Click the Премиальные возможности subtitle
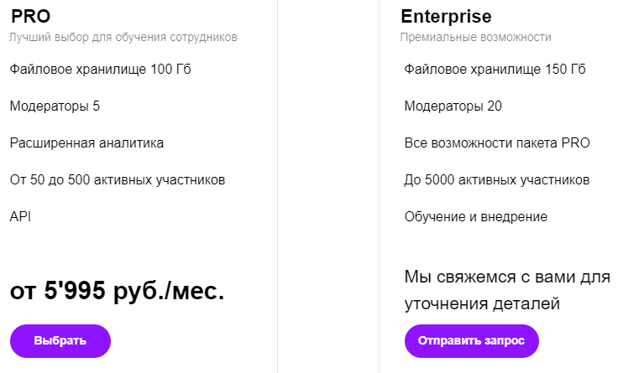The width and height of the screenshot is (618, 373). click(475, 37)
